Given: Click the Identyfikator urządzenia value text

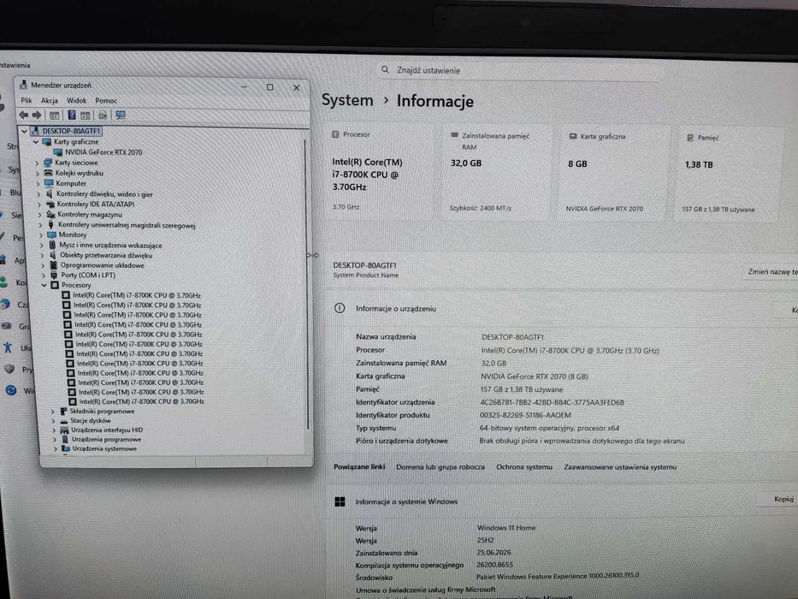Looking at the screenshot, I should click(x=553, y=402).
